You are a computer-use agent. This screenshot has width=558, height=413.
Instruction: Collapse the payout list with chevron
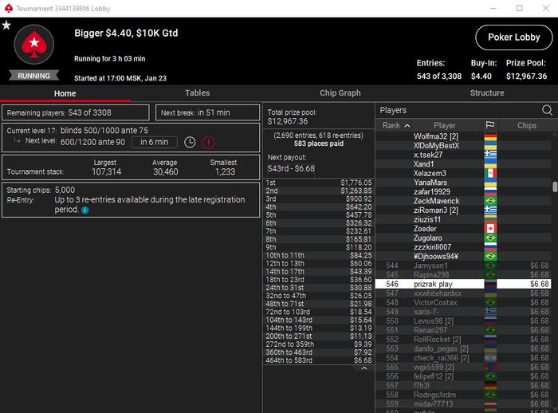pos(363,368)
